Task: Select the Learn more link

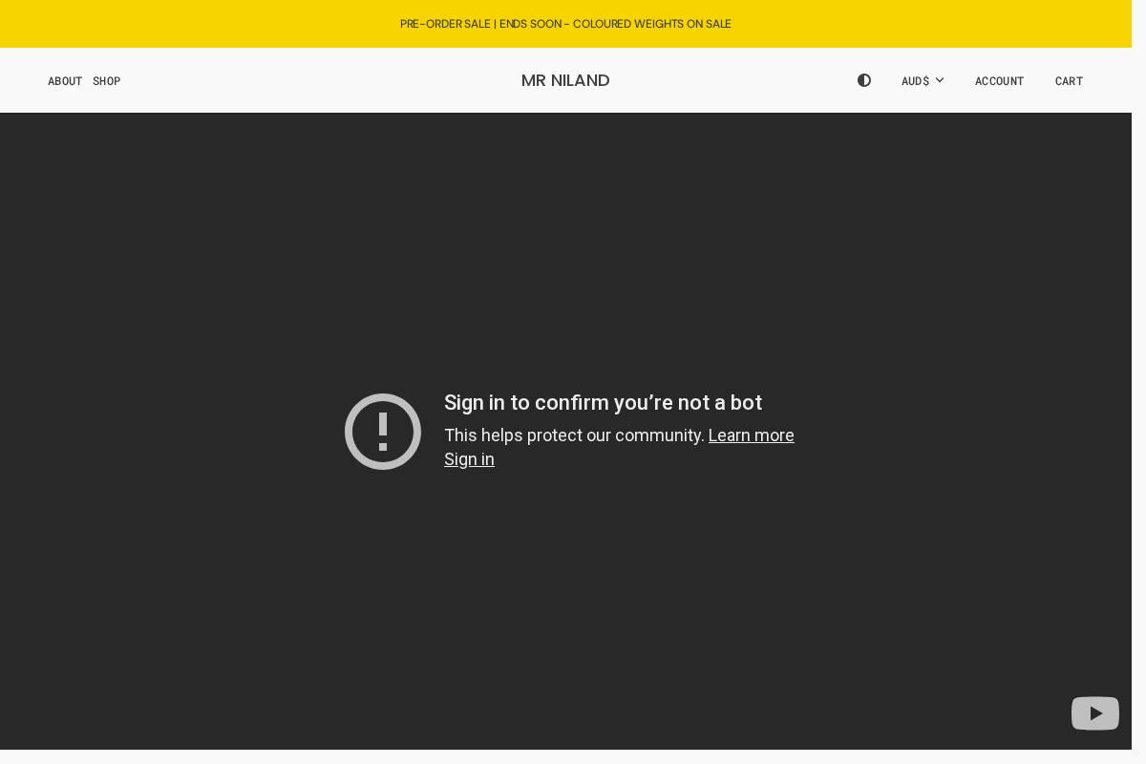Action: coord(751,435)
